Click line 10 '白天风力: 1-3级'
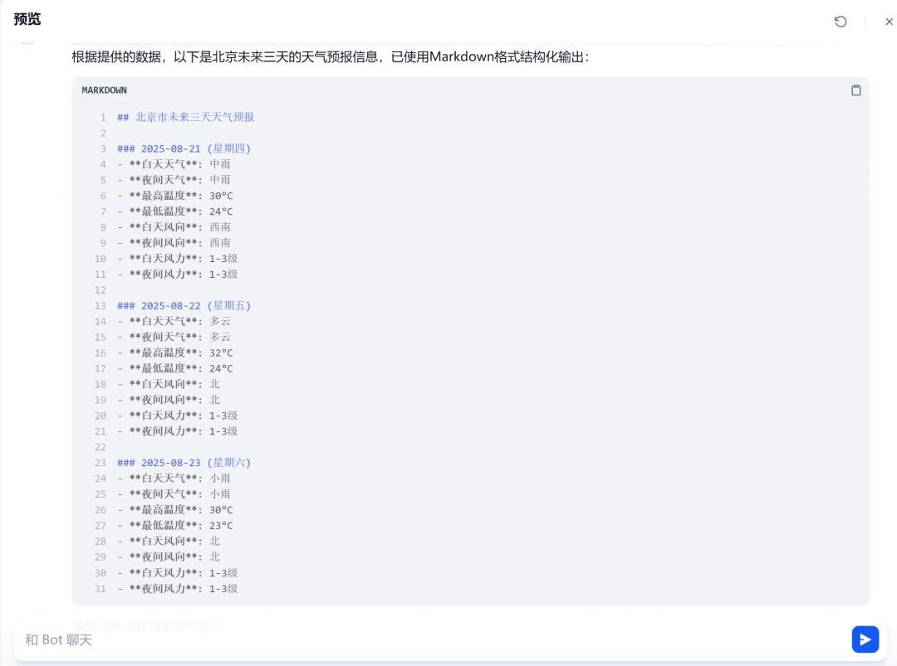Viewport: 897px width, 666px height. click(x=178, y=259)
